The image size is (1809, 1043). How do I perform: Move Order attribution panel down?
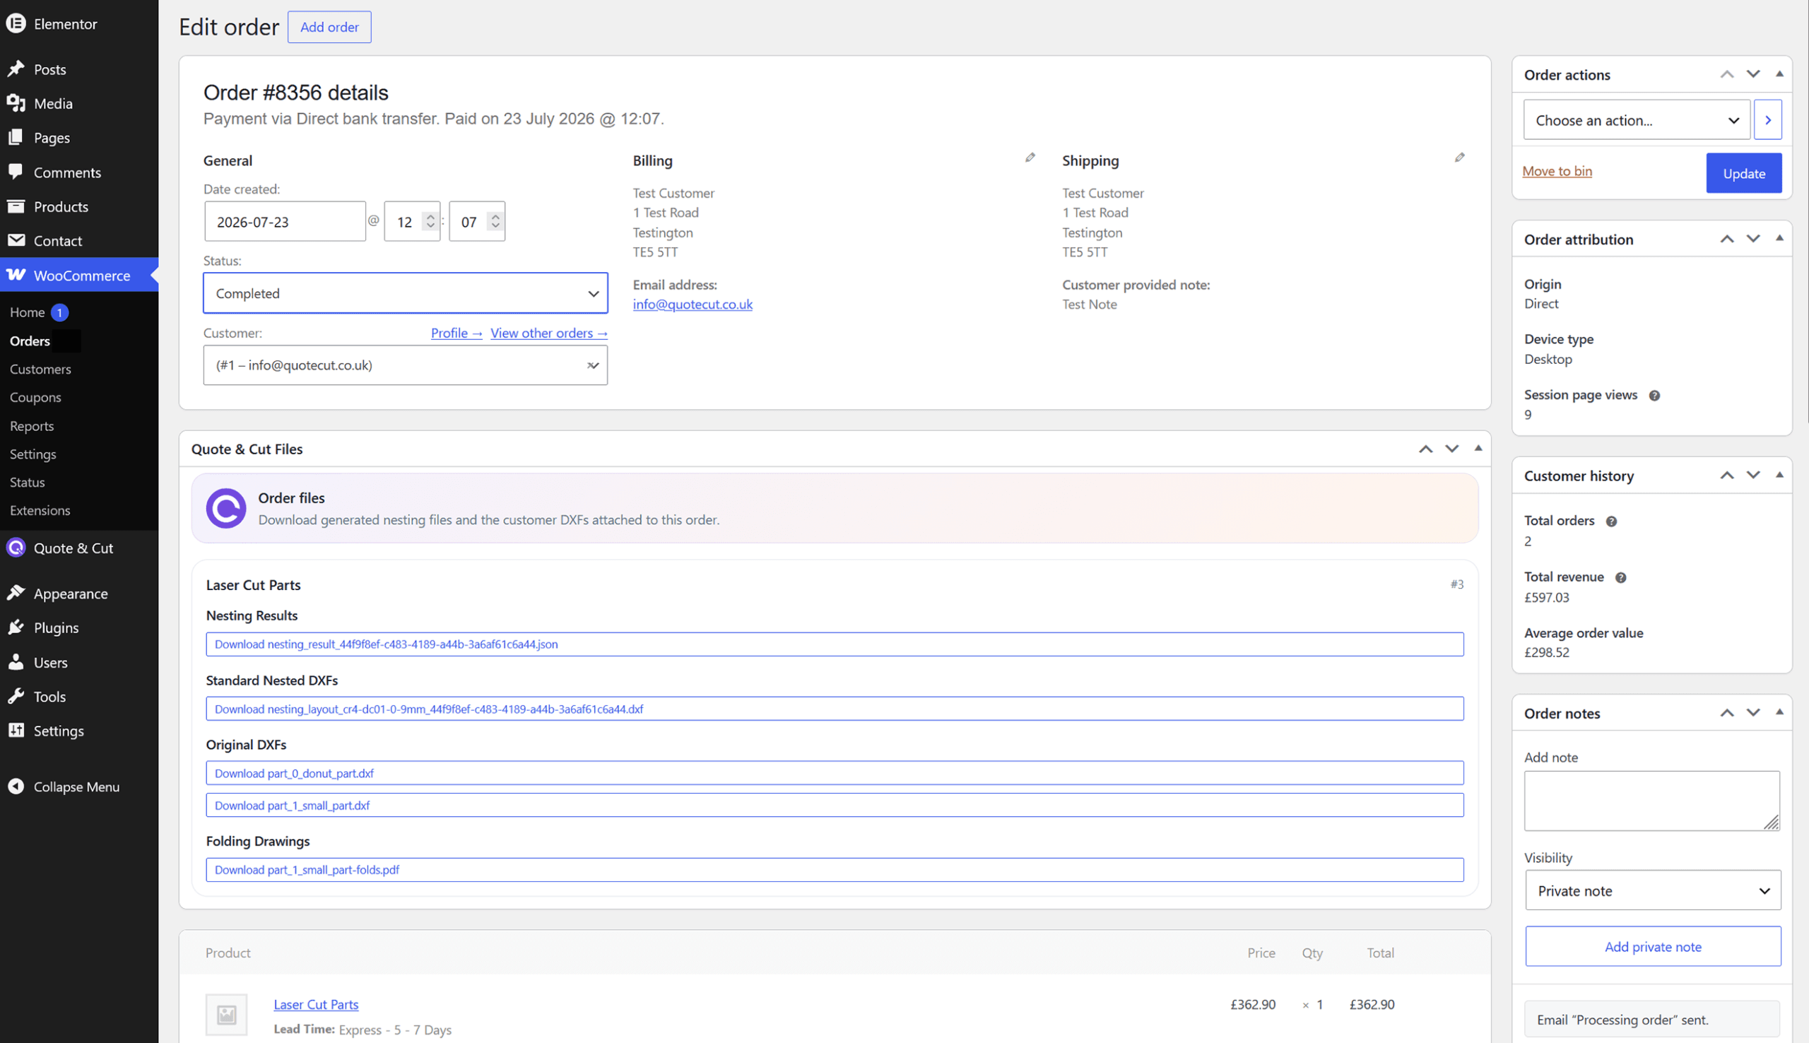[x=1753, y=239]
